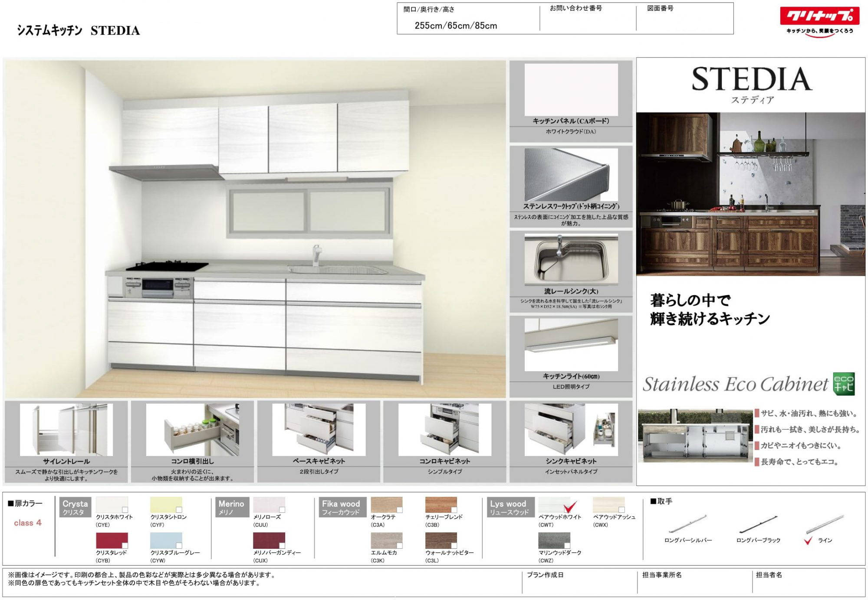Select the ロングバーブラック handle image
The height and width of the screenshot is (600, 868).
coord(758,524)
